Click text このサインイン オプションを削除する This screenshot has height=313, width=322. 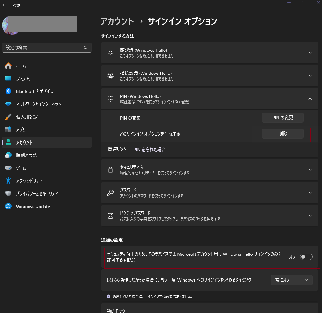(150, 134)
